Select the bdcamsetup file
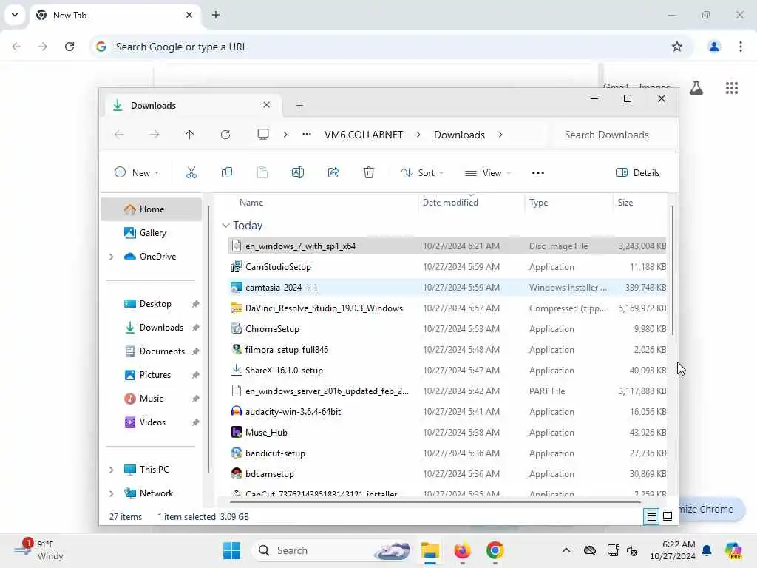The image size is (757, 568). click(447, 474)
